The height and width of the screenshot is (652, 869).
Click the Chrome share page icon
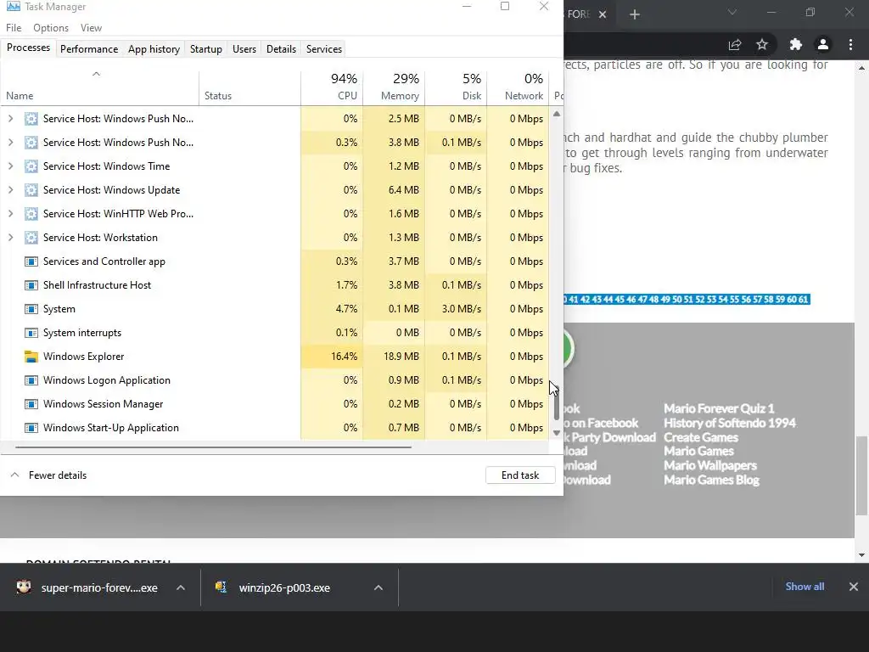point(735,44)
